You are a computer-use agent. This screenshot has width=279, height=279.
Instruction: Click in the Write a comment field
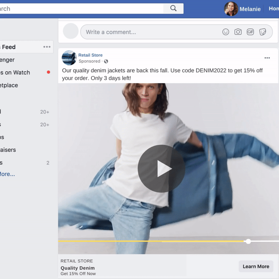(x=176, y=32)
